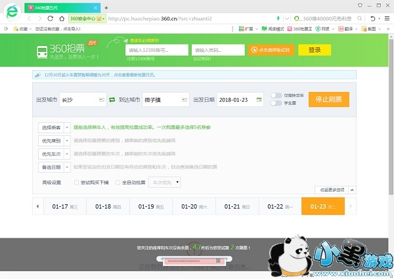This screenshot has height=279, width=394.
Task: Open the 扩展 extensions menu
Action: point(248,29)
